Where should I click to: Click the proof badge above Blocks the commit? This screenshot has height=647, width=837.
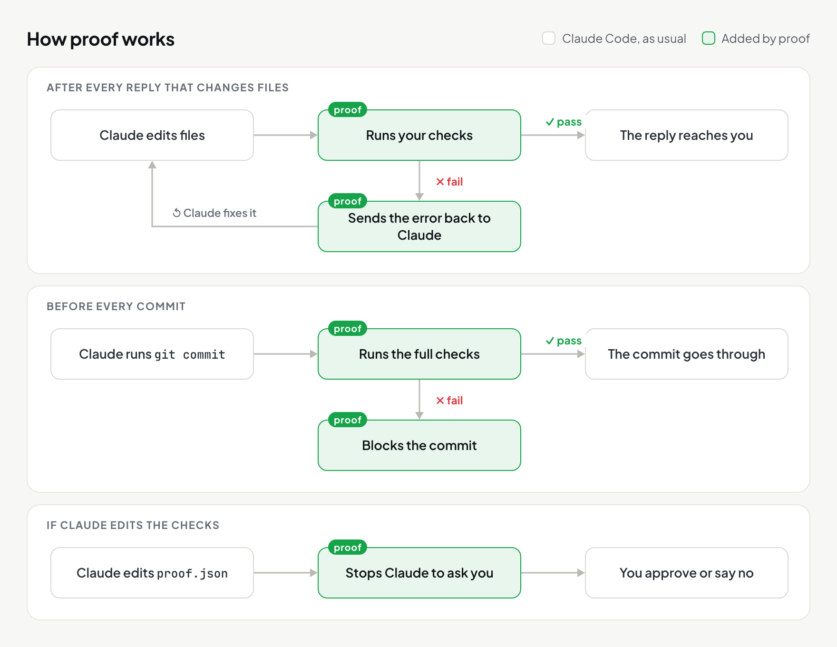coord(348,420)
